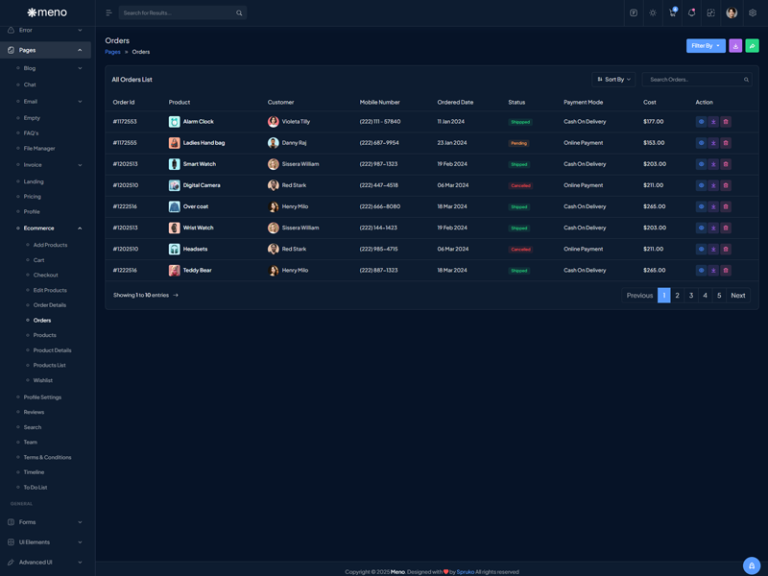View the Smart Watch order details
This screenshot has width=768, height=576.
pyautogui.click(x=701, y=164)
